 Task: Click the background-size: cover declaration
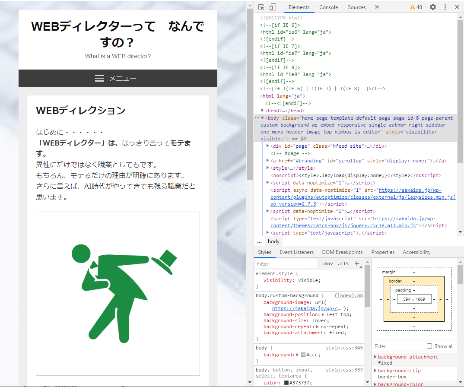point(296,320)
